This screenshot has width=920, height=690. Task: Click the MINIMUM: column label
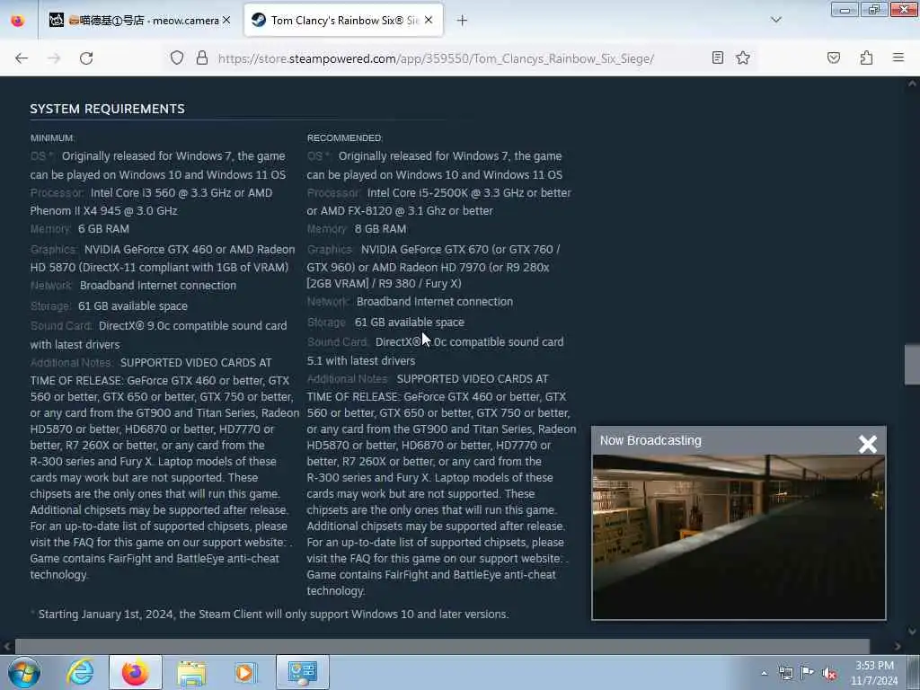[x=52, y=137]
